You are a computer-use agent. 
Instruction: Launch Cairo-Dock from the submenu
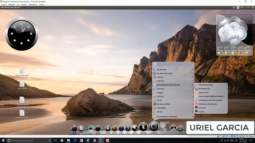coord(211,93)
